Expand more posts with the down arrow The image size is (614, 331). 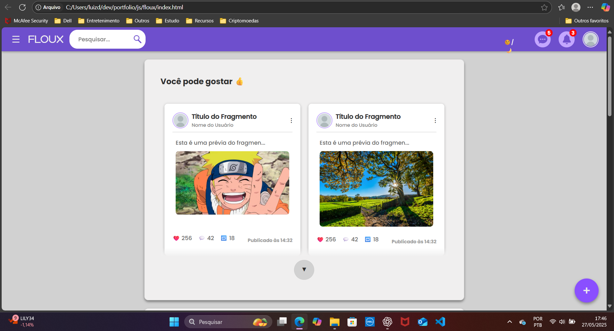(304, 270)
